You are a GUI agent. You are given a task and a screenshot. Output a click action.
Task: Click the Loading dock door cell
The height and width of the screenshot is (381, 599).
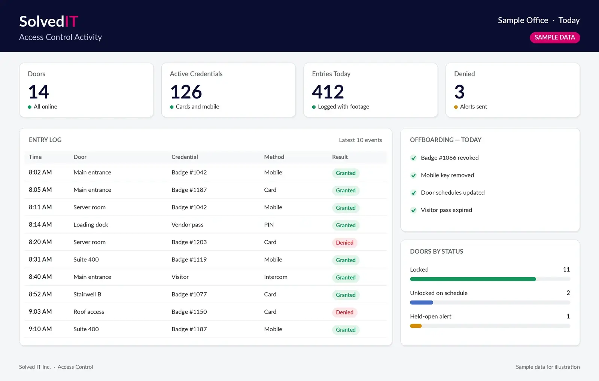tap(91, 225)
